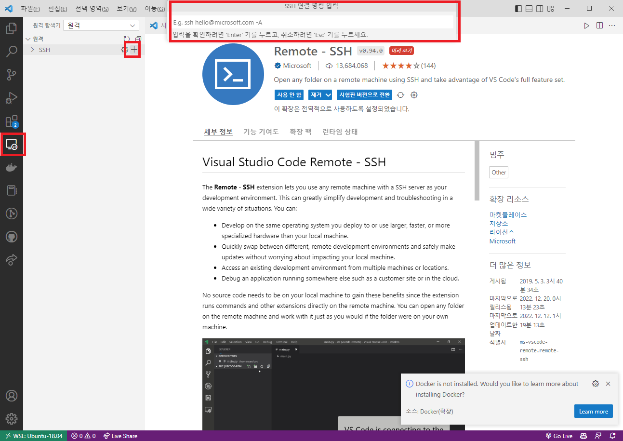Open the Microsoft link under 확장 리소스
This screenshot has width=623, height=441.
coord(503,241)
